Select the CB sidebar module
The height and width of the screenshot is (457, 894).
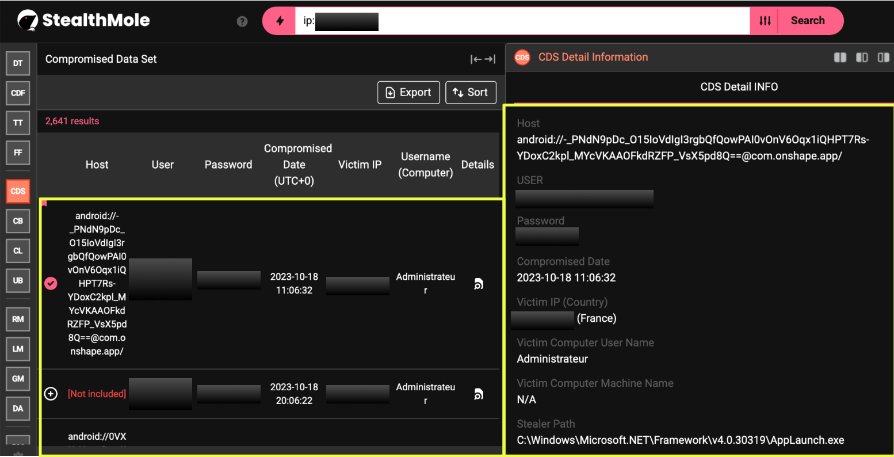point(18,221)
